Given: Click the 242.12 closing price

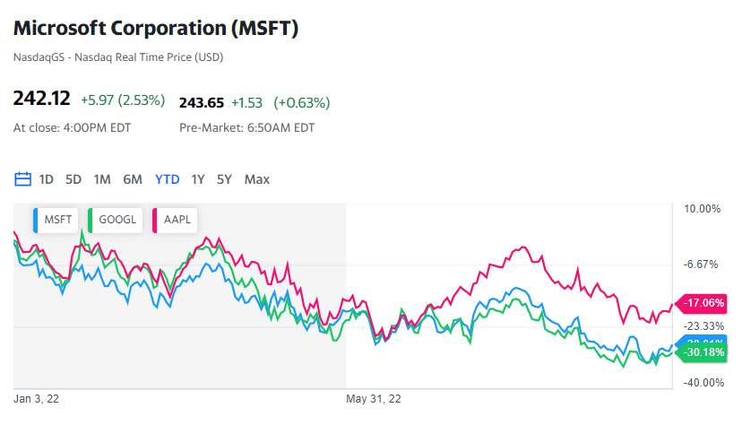Looking at the screenshot, I should [41, 99].
